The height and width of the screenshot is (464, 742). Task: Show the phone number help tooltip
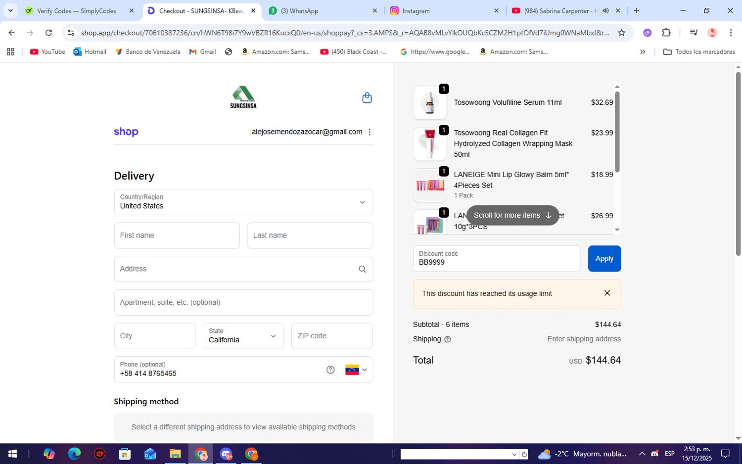point(330,370)
